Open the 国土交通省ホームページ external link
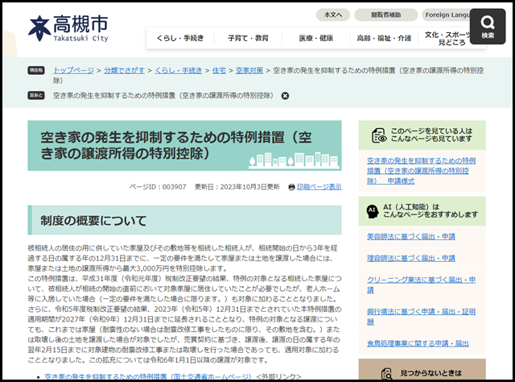515x382 pixels. (148, 377)
